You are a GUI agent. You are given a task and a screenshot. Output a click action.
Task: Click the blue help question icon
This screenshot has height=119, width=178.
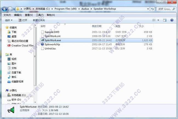click(x=172, y=20)
